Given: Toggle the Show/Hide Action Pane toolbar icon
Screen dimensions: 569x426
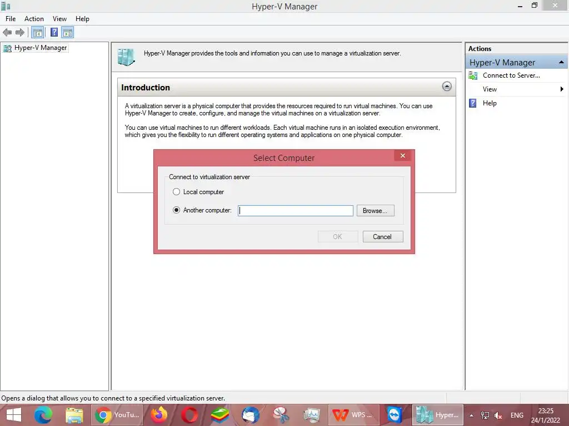Looking at the screenshot, I should click(67, 33).
